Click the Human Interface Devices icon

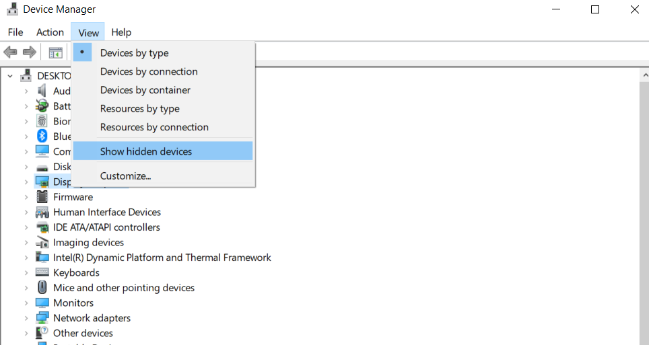pos(42,212)
